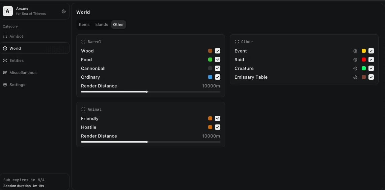385x190 pixels.
Task: Open the Aimbot category
Action: point(16,36)
